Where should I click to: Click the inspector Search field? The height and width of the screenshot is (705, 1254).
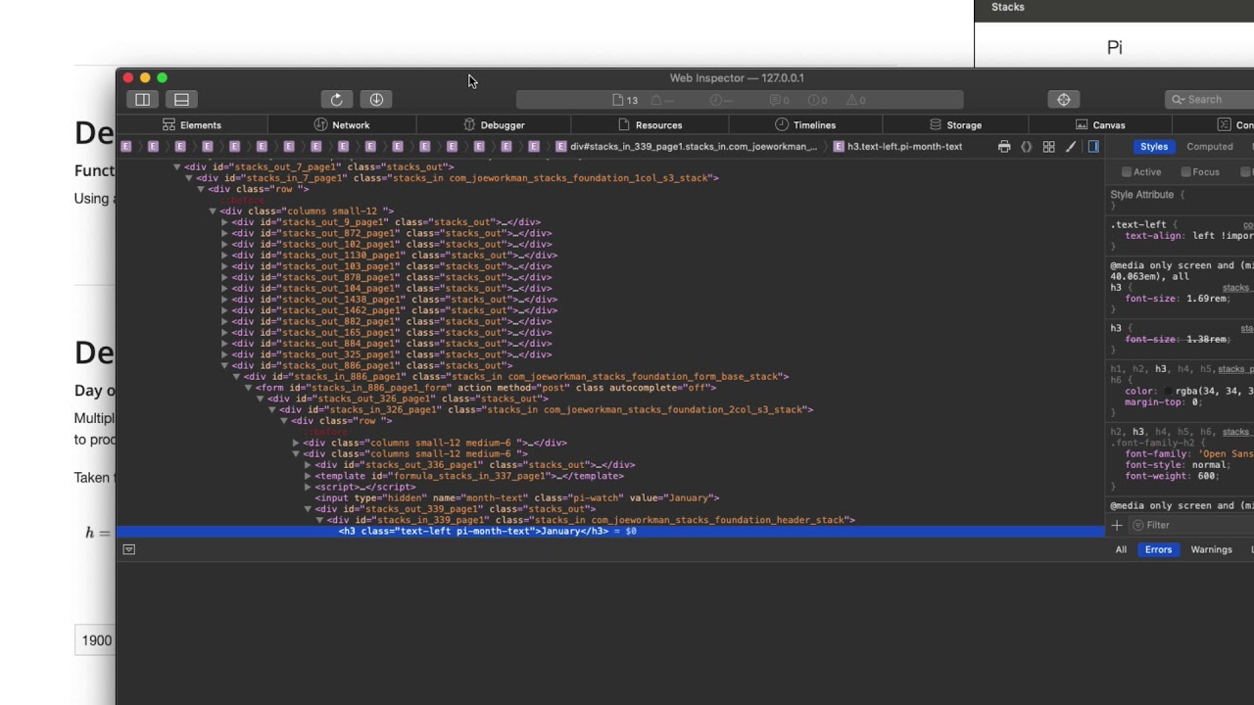coord(1211,99)
